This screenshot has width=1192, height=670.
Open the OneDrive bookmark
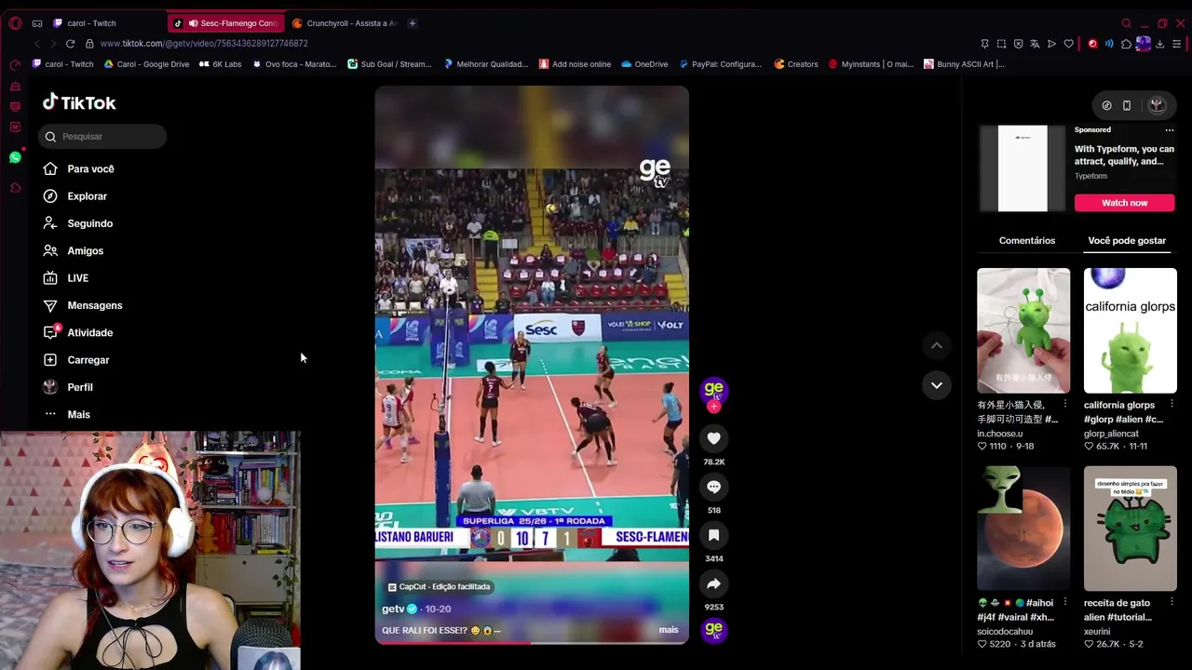[644, 64]
